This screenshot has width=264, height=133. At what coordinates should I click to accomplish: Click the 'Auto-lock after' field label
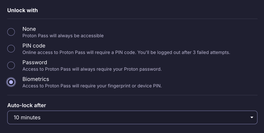click(27, 105)
